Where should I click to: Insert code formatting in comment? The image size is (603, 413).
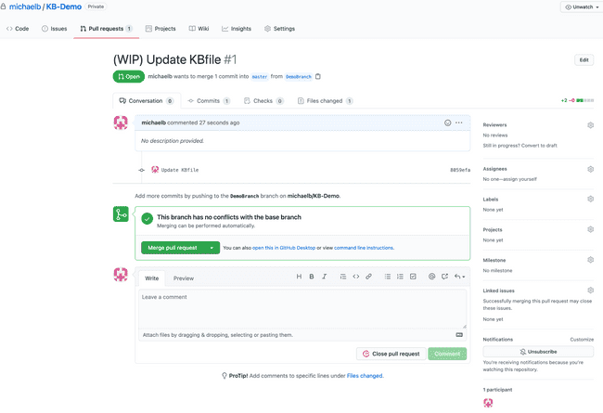[355, 277]
